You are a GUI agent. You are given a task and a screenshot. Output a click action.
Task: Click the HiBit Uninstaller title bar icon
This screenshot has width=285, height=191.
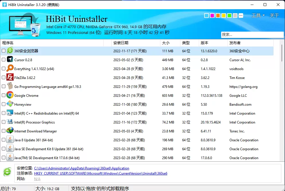pyautogui.click(x=4, y=5)
